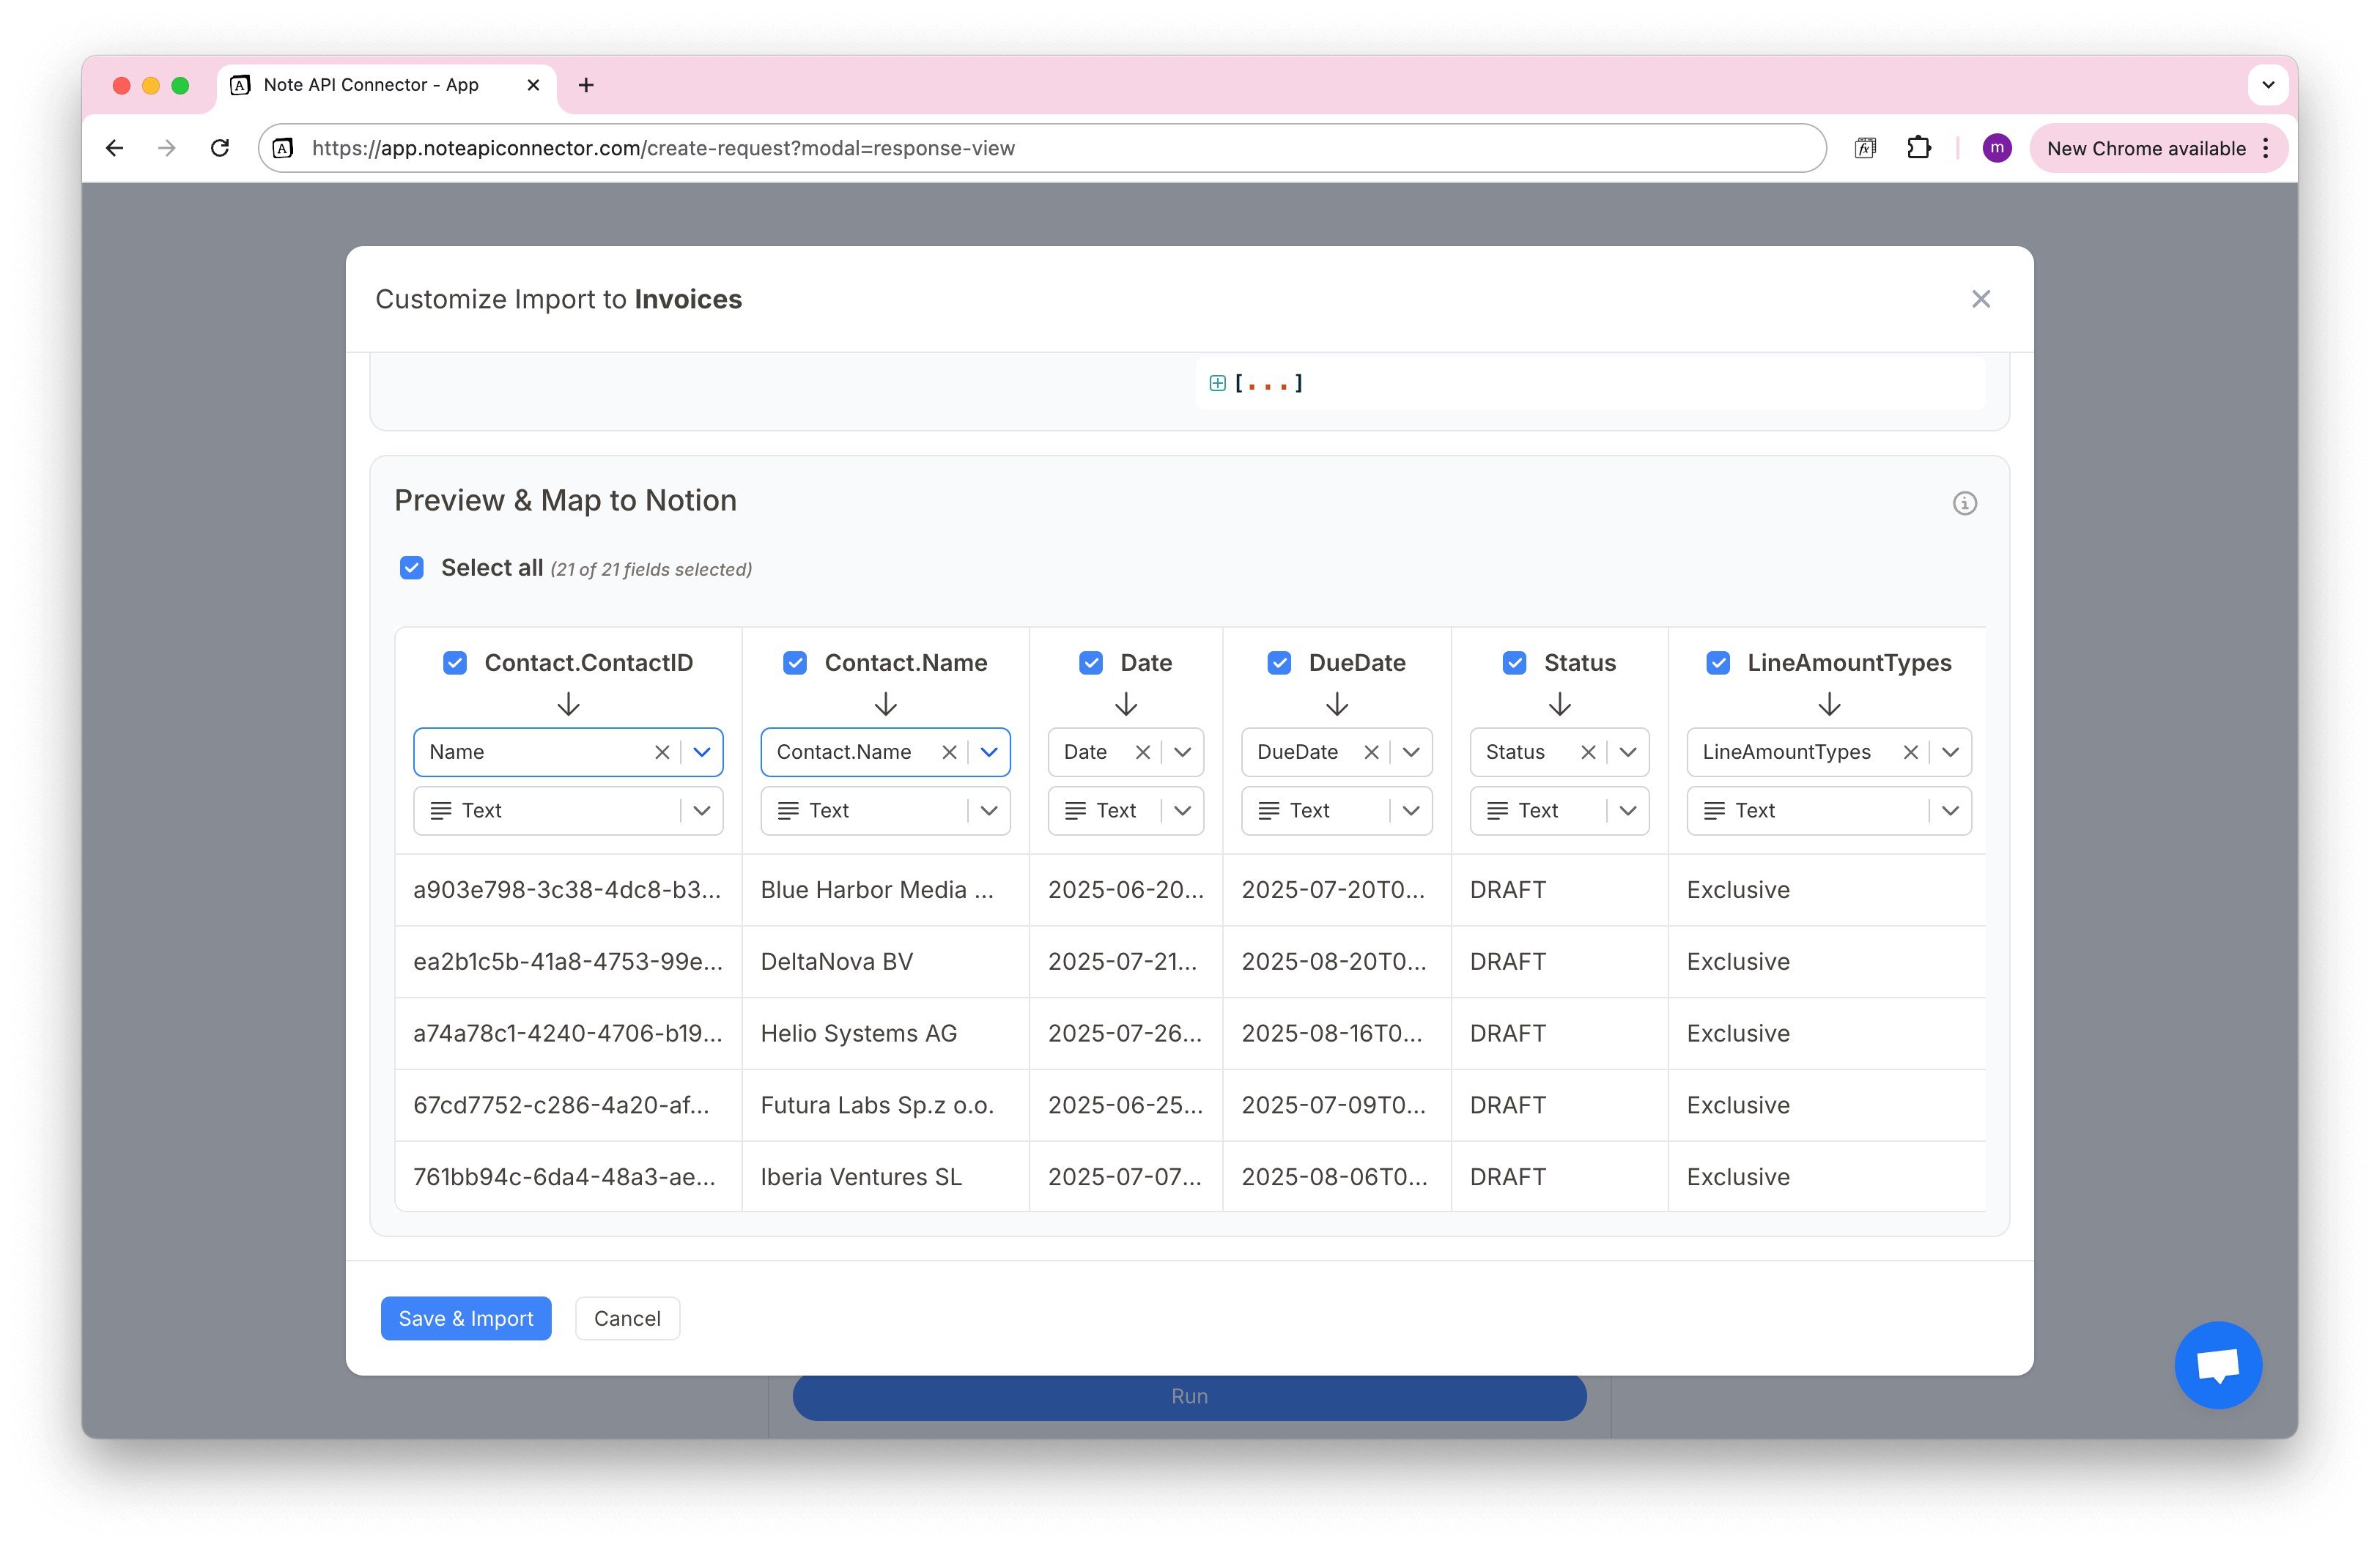The image size is (2380, 1547).
Task: Uncheck the Contact.ContactID field checkbox
Action: click(x=454, y=663)
